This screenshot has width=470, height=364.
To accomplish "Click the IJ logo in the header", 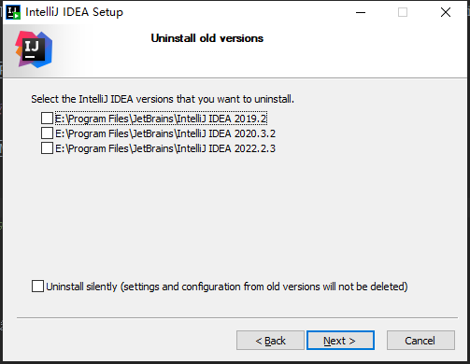I will coord(34,49).
